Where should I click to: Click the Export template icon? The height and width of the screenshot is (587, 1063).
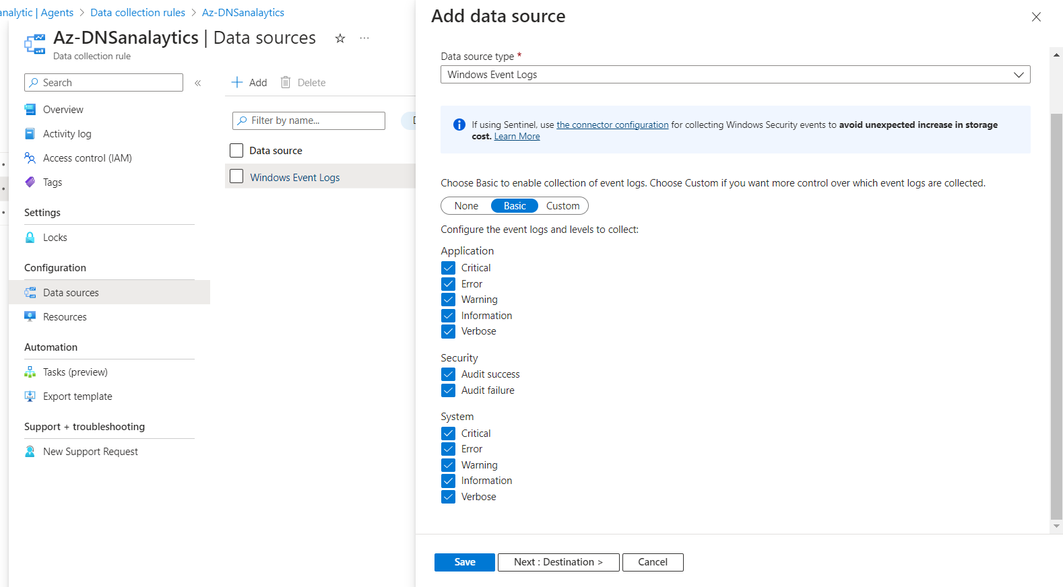[x=30, y=396]
